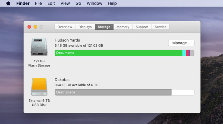Switch to the Overview tab
The width and height of the screenshot is (223, 124).
(65, 27)
